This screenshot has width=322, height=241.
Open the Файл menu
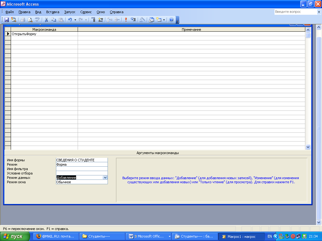9,12
